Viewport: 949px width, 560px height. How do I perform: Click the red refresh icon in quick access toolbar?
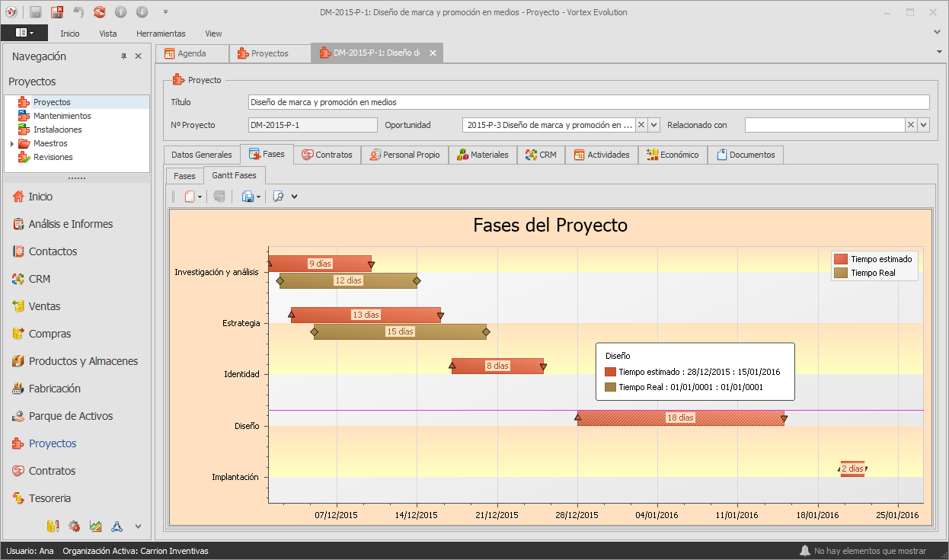(99, 12)
